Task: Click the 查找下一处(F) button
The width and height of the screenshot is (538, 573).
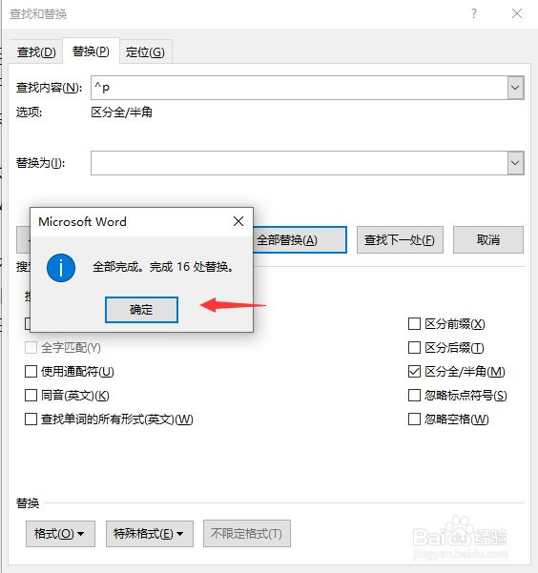Action: point(400,239)
